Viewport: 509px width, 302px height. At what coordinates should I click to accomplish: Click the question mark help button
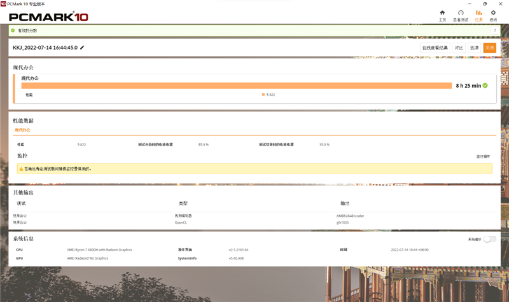(495, 31)
